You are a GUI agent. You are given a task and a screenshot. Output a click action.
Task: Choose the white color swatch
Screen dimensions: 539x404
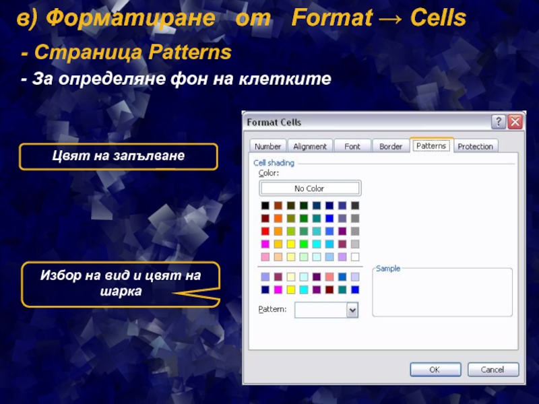(355, 257)
